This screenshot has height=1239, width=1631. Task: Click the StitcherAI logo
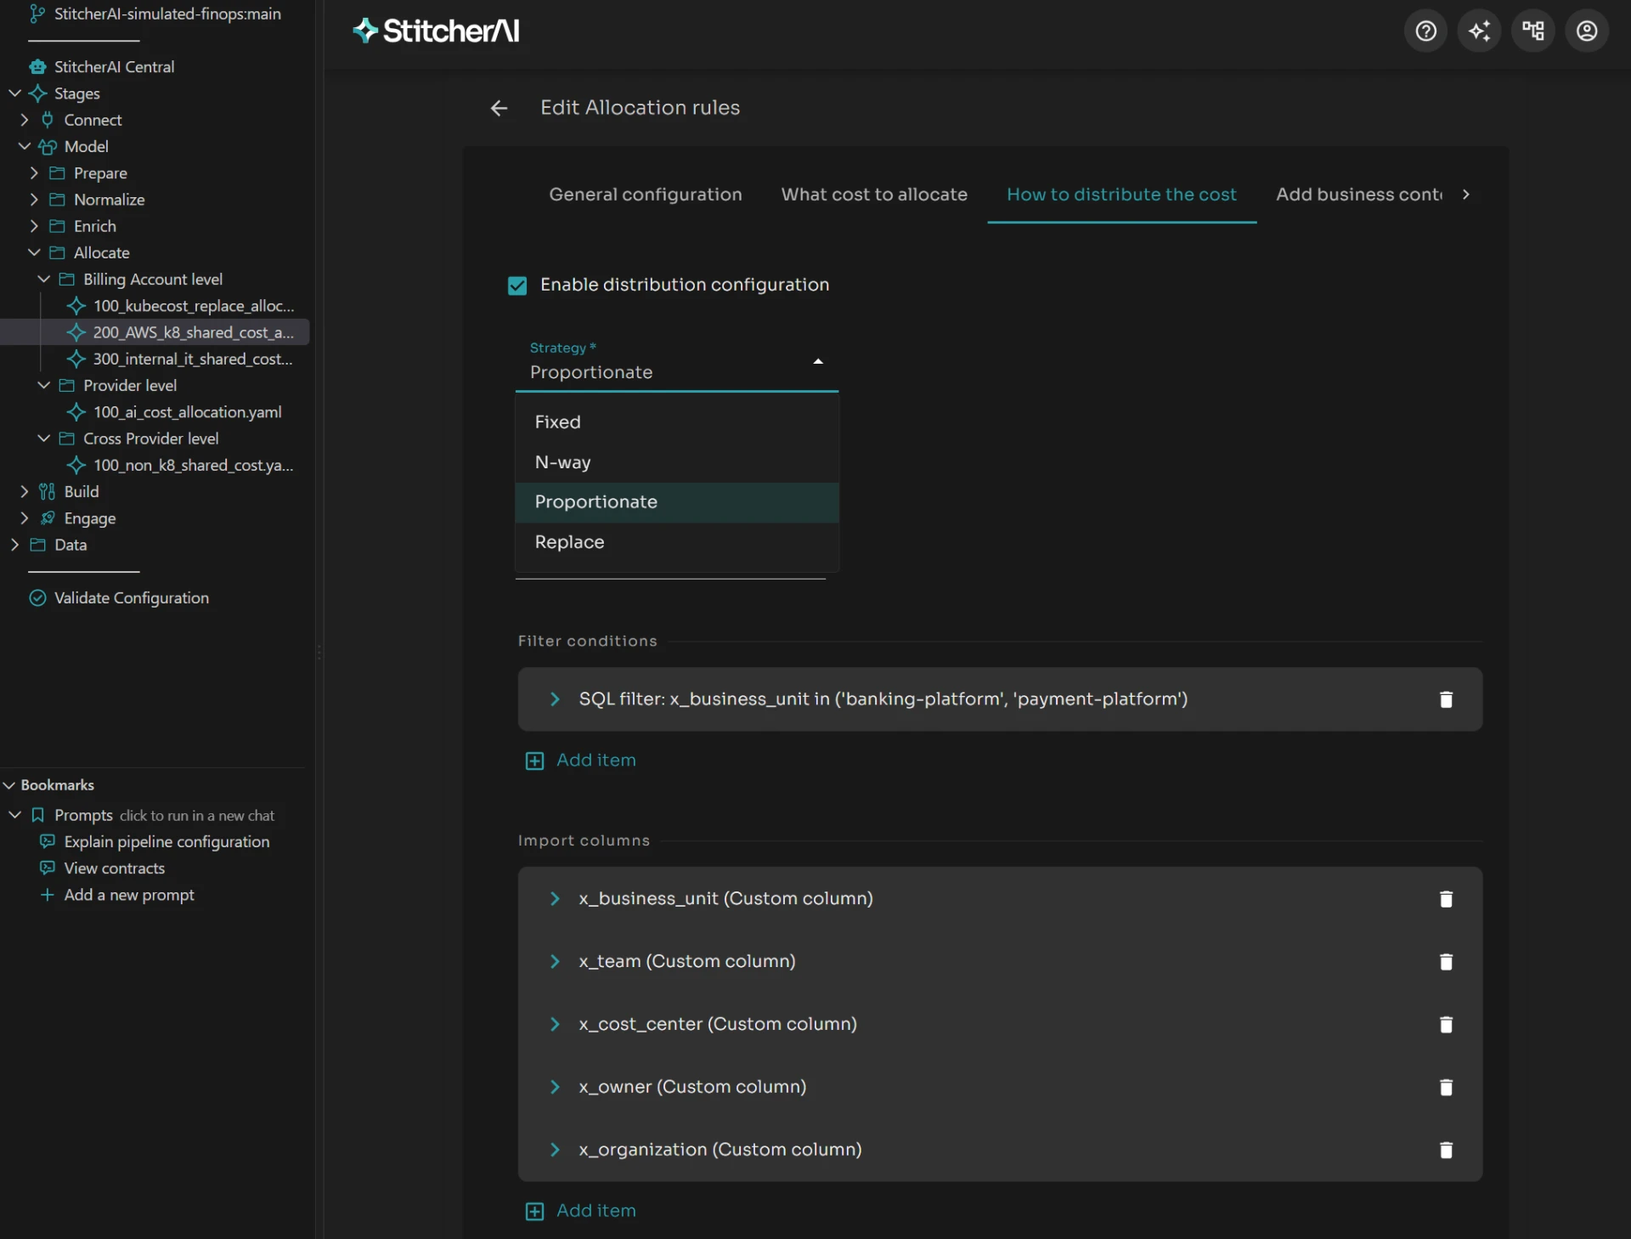click(436, 31)
